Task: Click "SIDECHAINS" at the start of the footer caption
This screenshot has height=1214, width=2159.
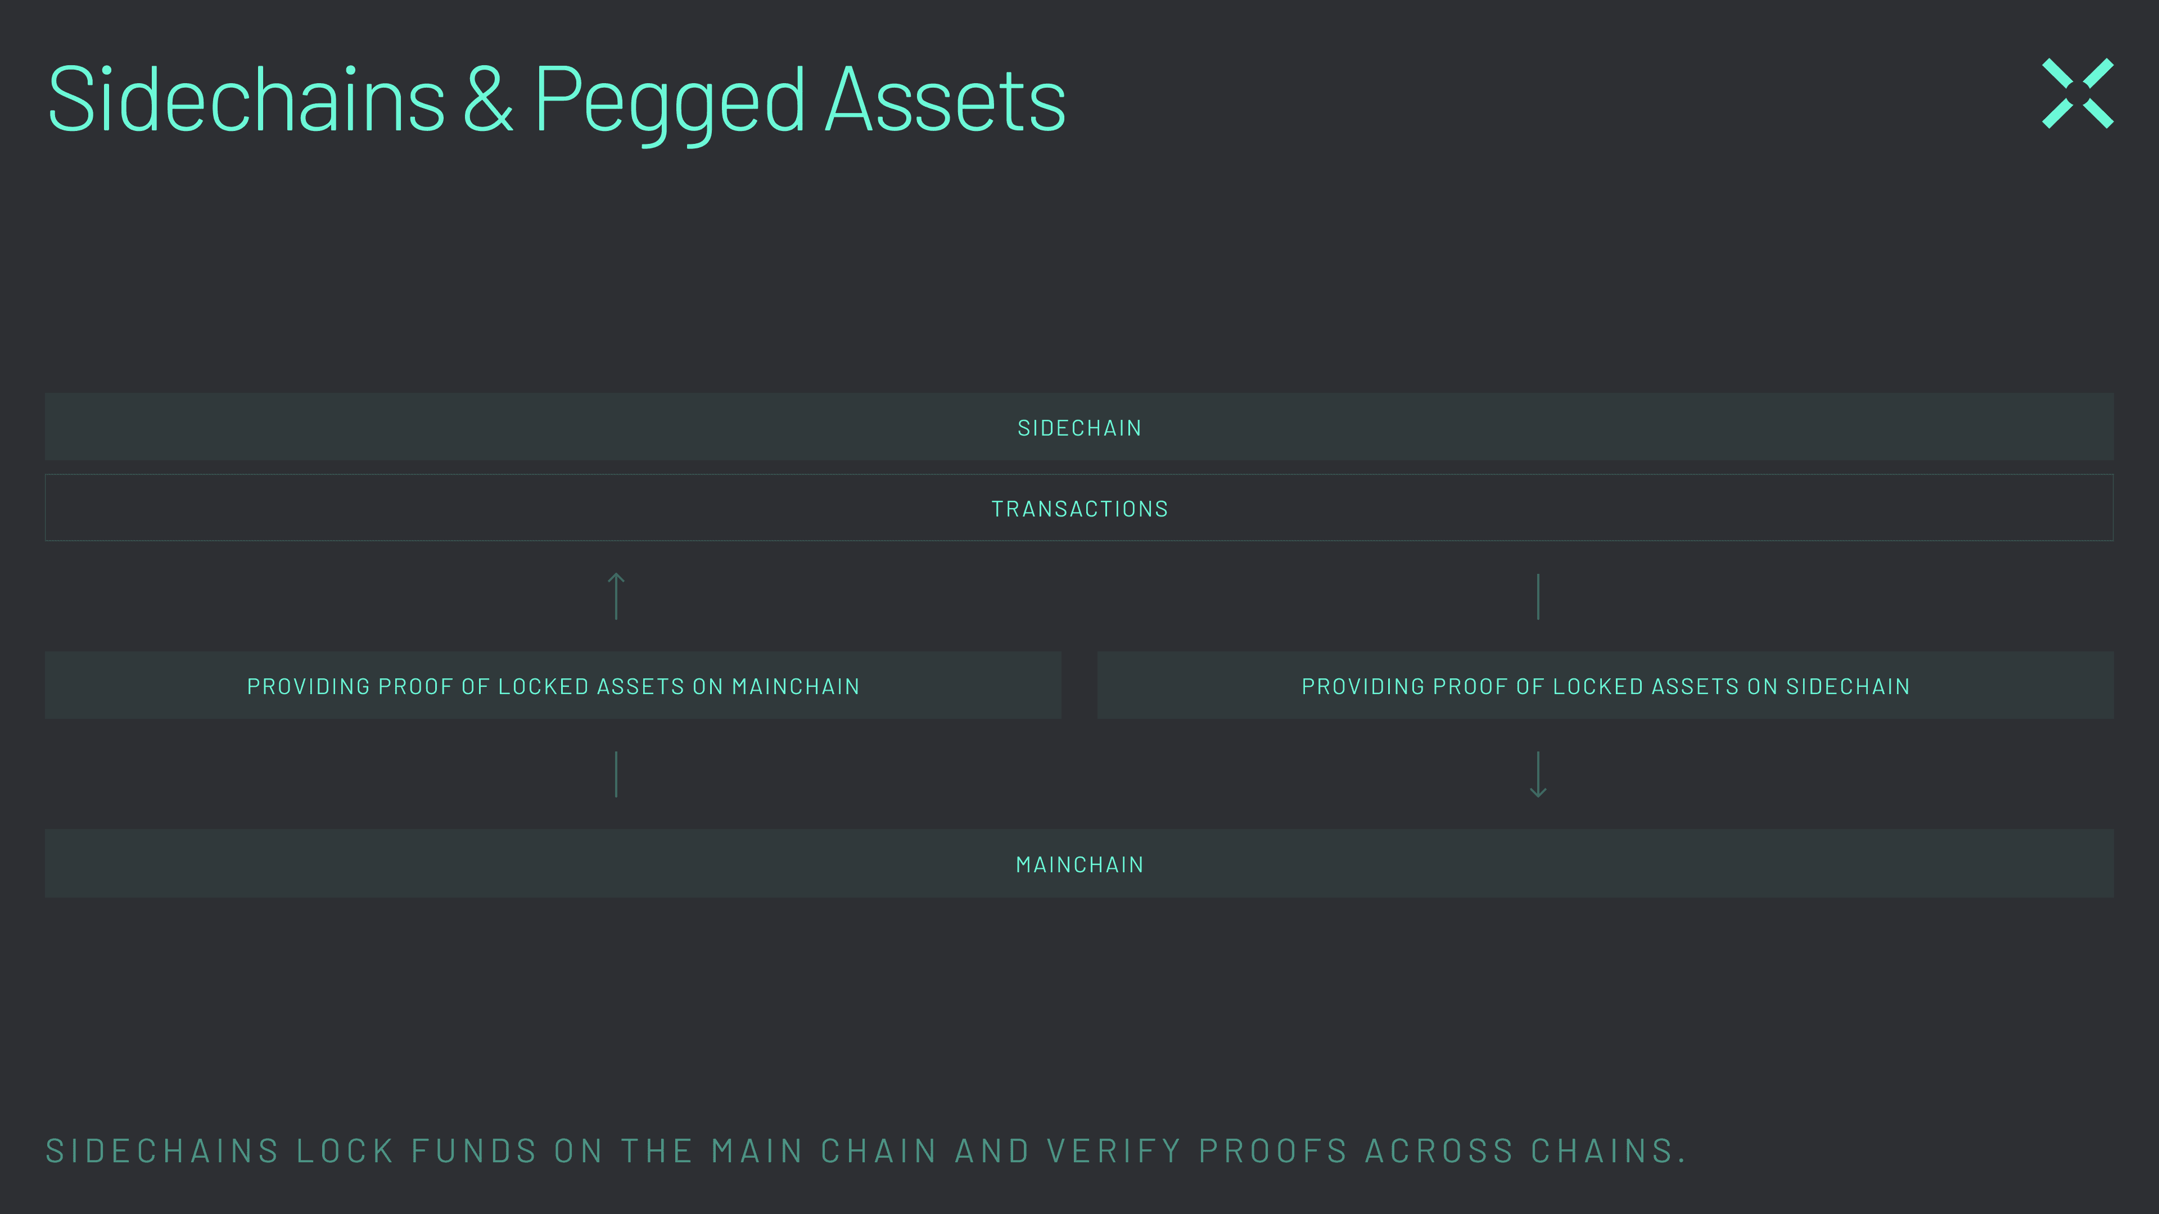Action: pos(162,1151)
